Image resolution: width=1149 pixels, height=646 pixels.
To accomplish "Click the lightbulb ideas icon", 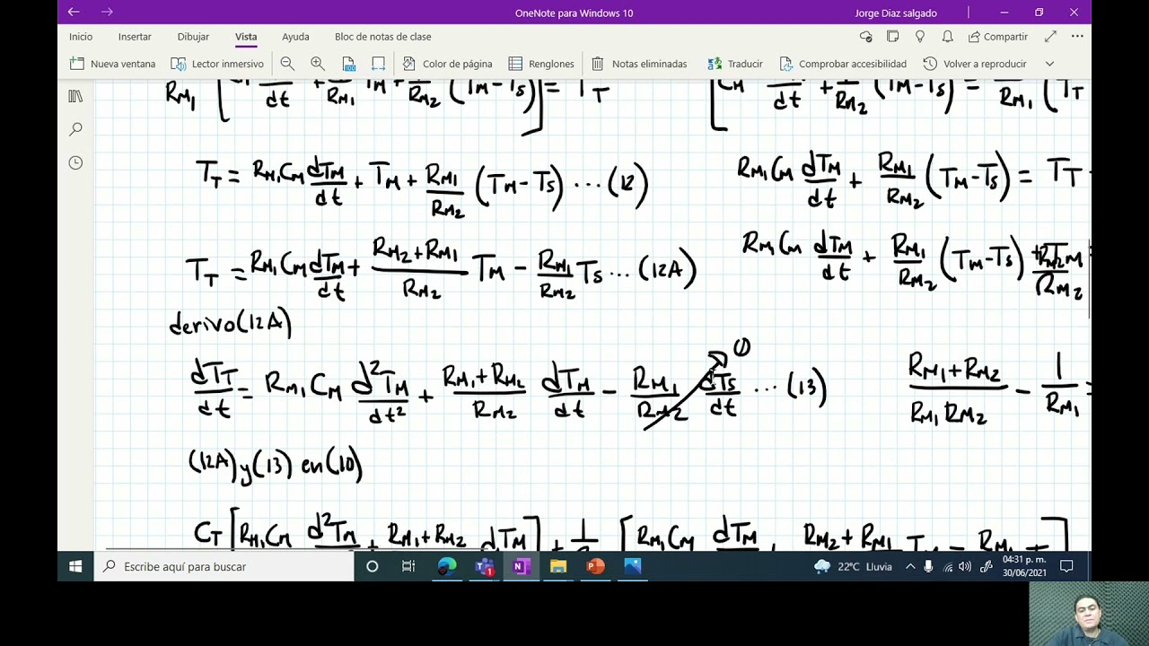I will point(920,37).
